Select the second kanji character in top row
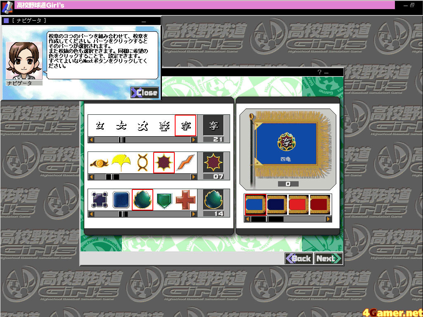 coord(121,126)
